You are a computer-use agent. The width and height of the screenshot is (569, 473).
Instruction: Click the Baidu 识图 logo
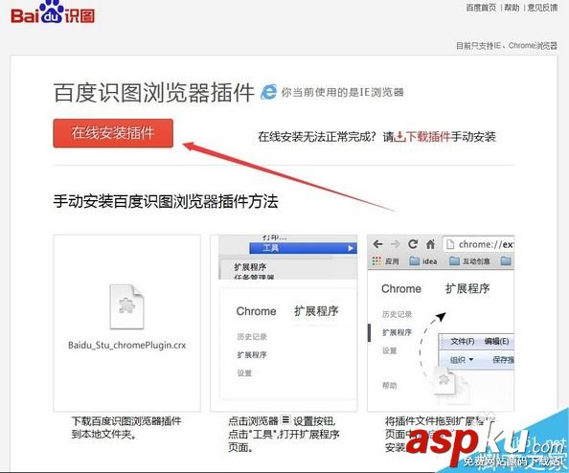click(x=53, y=13)
